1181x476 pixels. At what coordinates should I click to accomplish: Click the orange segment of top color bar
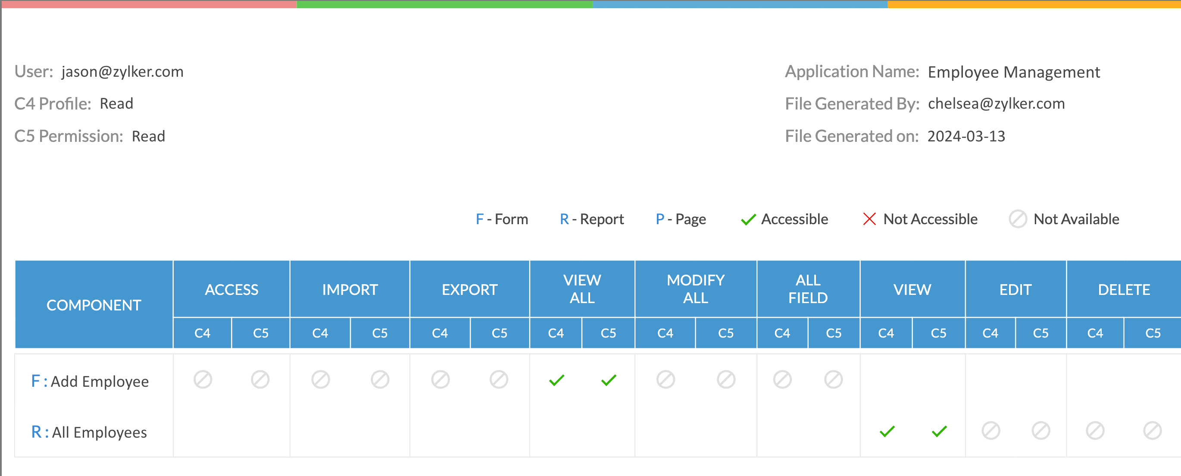(x=1034, y=4)
